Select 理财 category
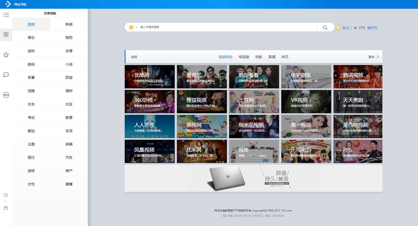 pyautogui.click(x=69, y=91)
